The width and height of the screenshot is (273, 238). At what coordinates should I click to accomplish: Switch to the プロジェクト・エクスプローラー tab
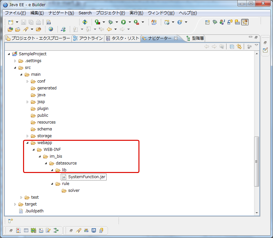(38, 38)
